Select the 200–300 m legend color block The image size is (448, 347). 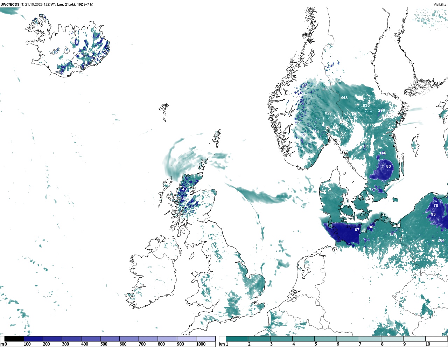pyautogui.click(x=52, y=339)
